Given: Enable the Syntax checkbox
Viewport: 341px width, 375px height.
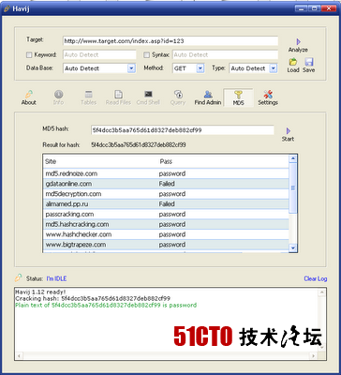Looking at the screenshot, I should pos(147,55).
